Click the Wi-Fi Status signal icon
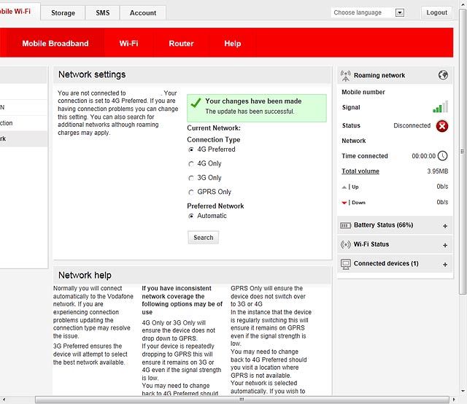 click(x=345, y=245)
